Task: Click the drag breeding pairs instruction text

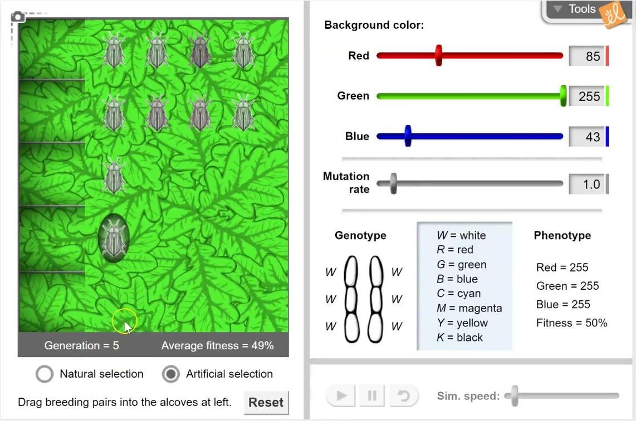Action: (x=125, y=402)
